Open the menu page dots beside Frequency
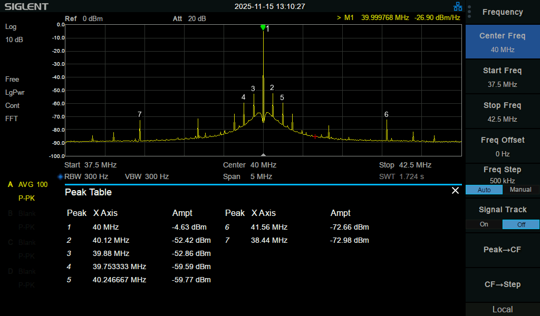 (469, 12)
